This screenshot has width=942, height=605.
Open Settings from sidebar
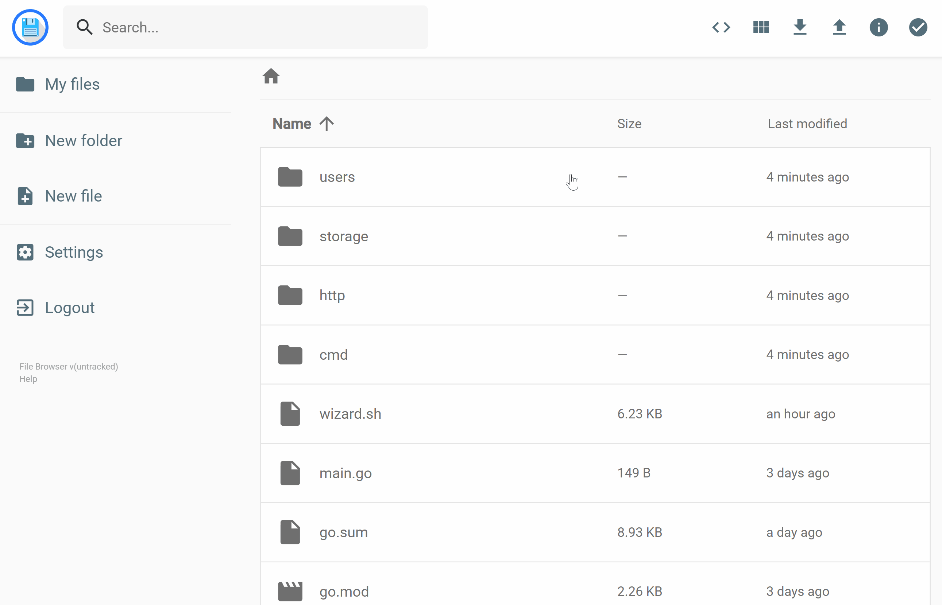pyautogui.click(x=74, y=252)
